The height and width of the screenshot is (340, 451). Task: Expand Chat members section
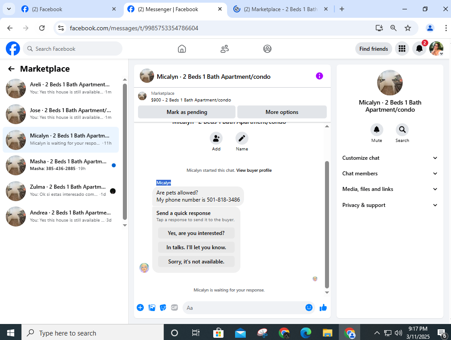[390, 174]
